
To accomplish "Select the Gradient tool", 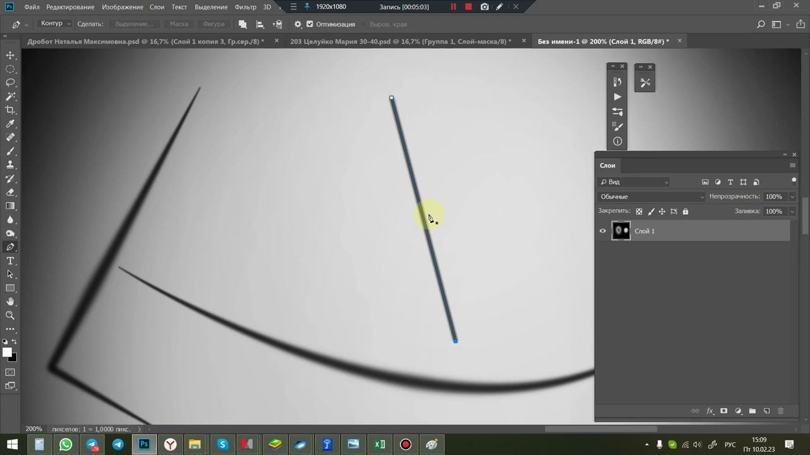I will (11, 206).
